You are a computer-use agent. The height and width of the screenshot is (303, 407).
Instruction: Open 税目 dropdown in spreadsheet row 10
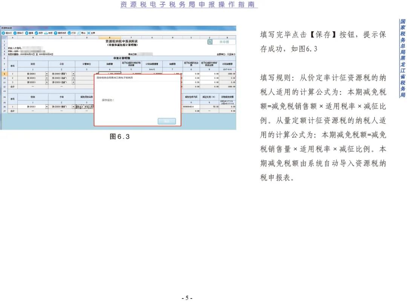point(47,78)
